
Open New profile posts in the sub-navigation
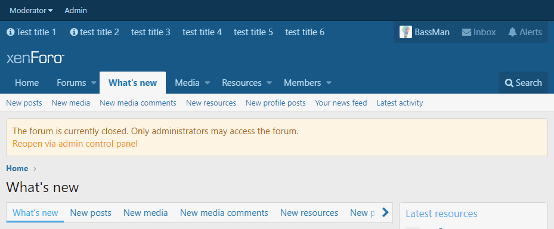click(276, 103)
